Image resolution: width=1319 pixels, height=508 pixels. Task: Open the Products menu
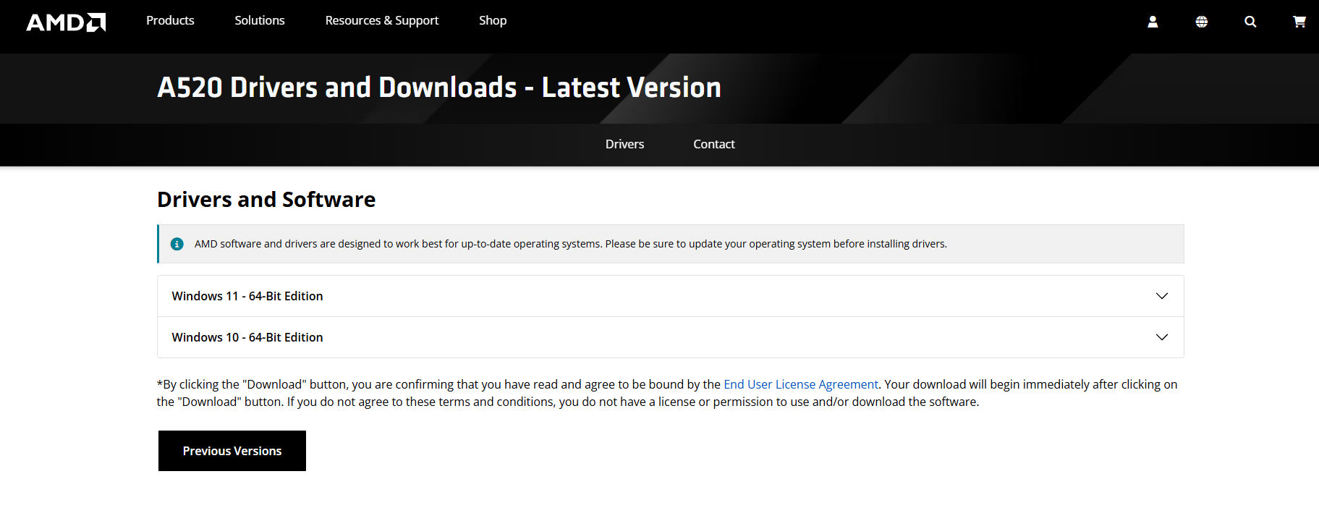click(x=170, y=20)
